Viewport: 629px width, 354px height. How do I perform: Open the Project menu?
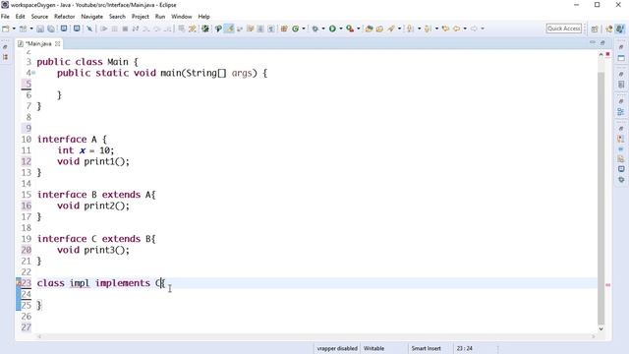[x=140, y=17]
